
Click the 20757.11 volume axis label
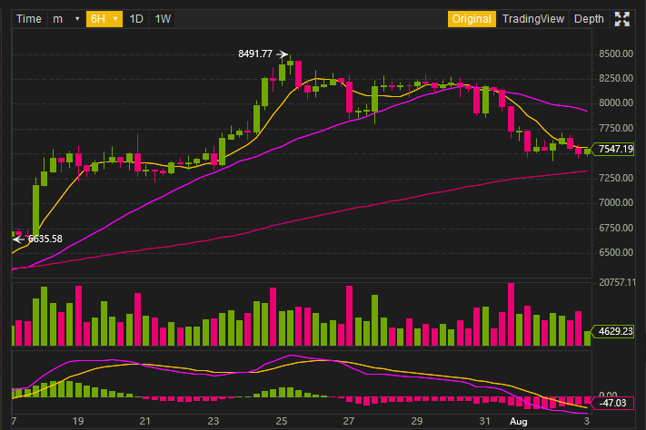pyautogui.click(x=617, y=282)
